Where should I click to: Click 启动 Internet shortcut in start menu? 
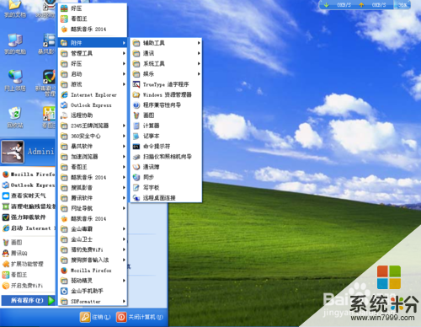[28, 228]
